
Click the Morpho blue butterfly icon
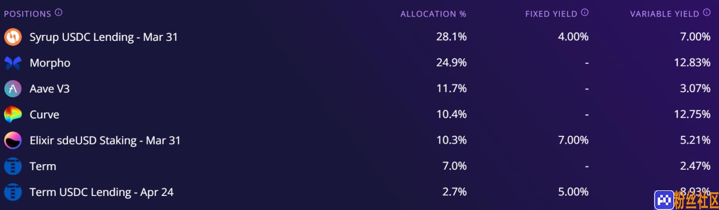[x=13, y=63]
